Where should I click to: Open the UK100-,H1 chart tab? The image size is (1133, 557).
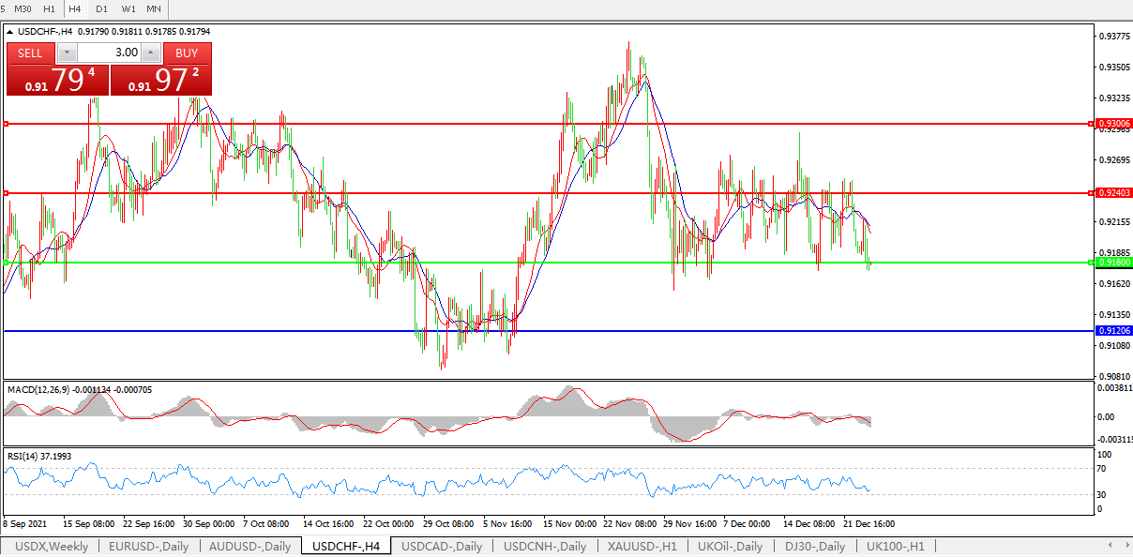[895, 546]
